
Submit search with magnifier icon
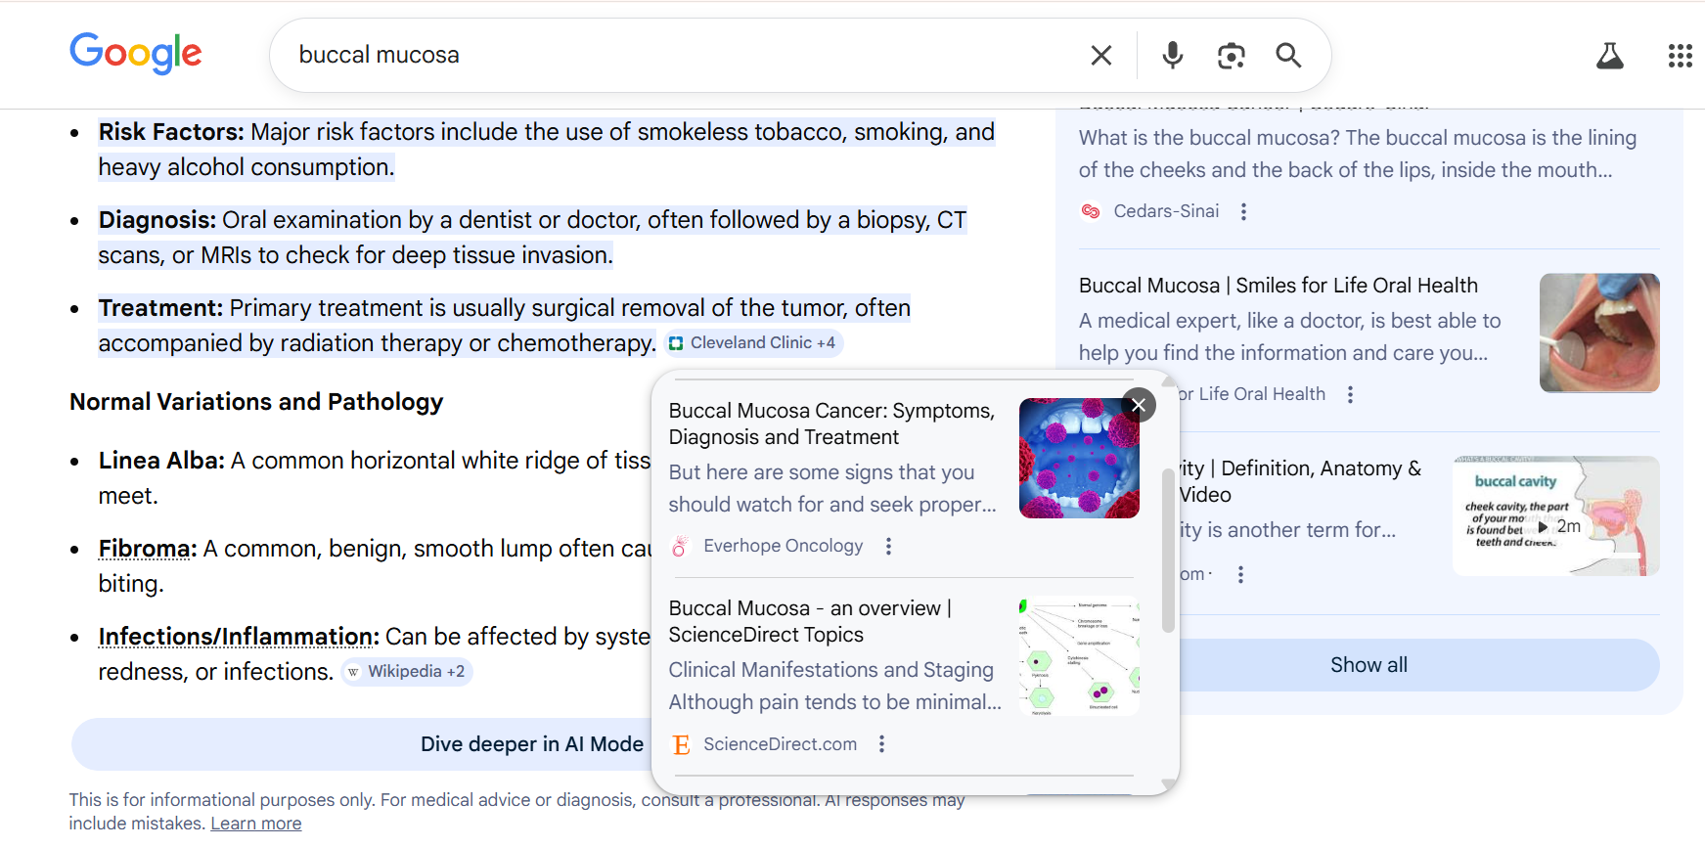1289,56
